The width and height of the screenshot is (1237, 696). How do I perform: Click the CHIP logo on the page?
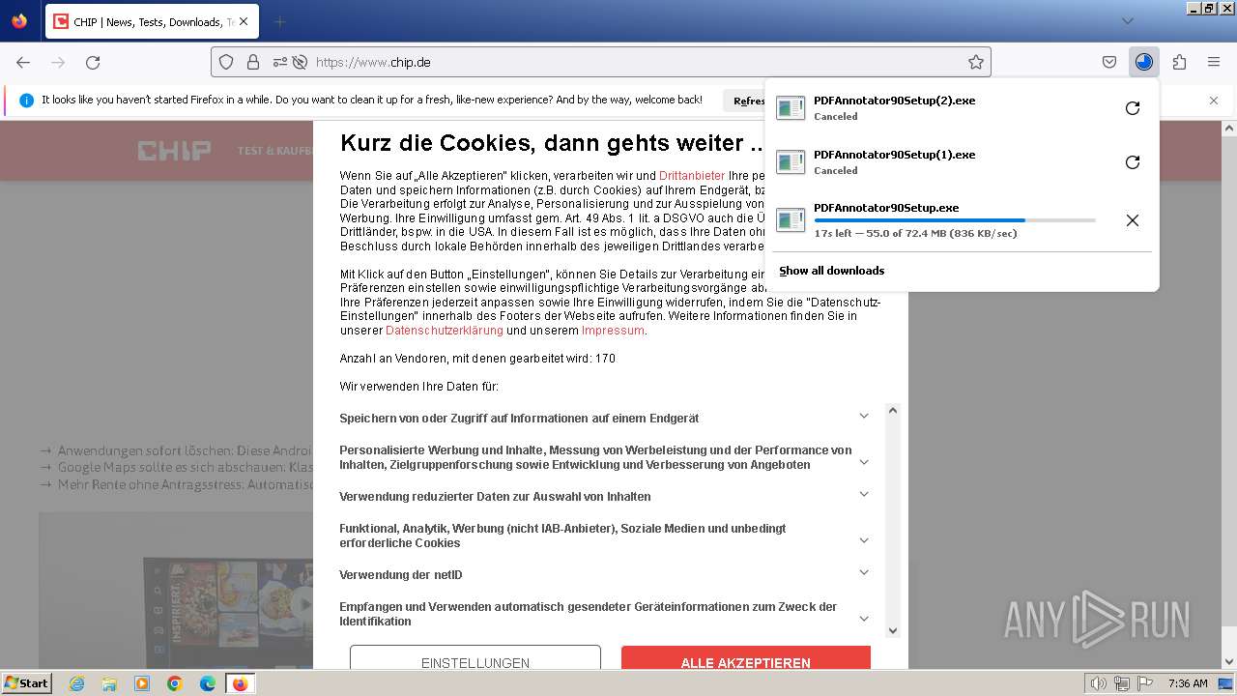click(174, 151)
